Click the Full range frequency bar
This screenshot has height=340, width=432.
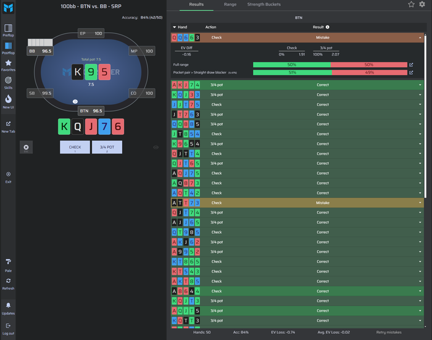coord(330,65)
